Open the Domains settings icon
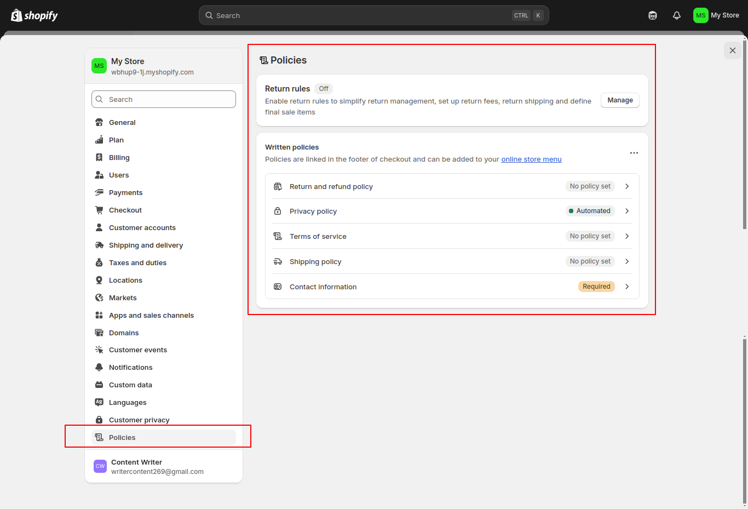Image resolution: width=748 pixels, height=509 pixels. pyautogui.click(x=100, y=333)
